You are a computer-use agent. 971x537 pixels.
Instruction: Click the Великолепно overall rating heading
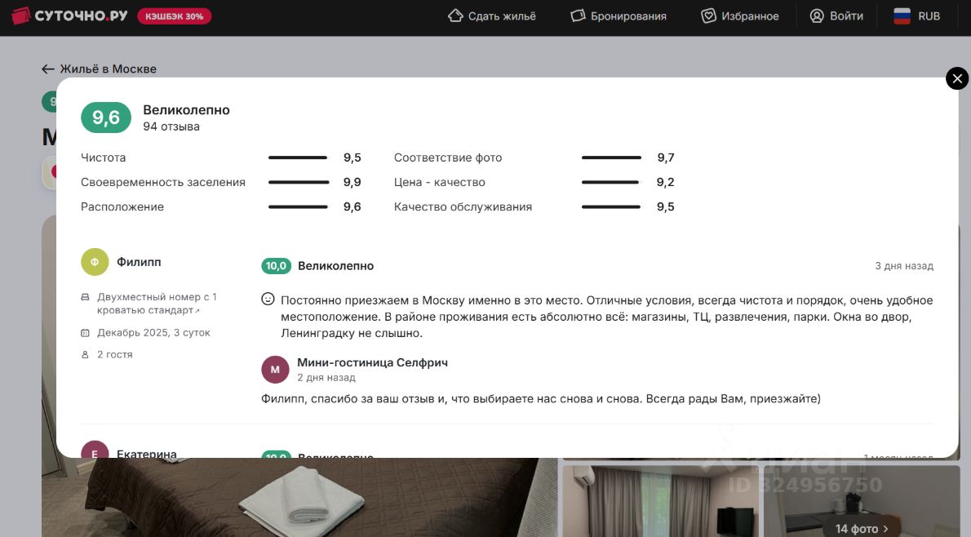[x=186, y=109]
